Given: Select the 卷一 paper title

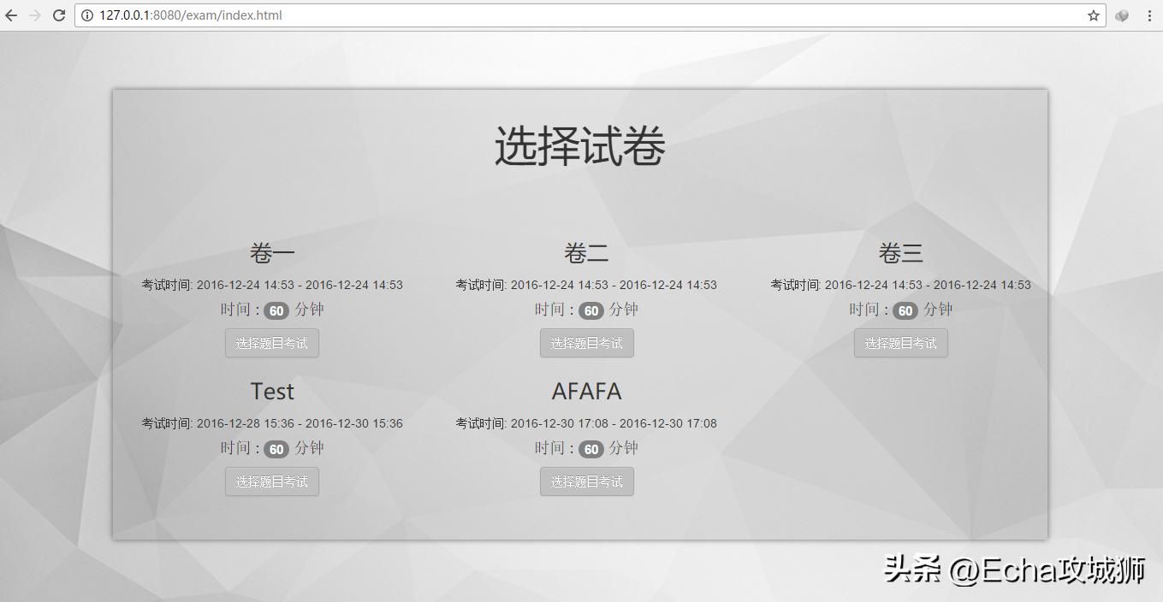Looking at the screenshot, I should coord(271,251).
